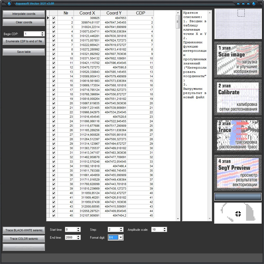264x264 pixels.
Task: Click the Save table button
Action: tap(24, 52)
